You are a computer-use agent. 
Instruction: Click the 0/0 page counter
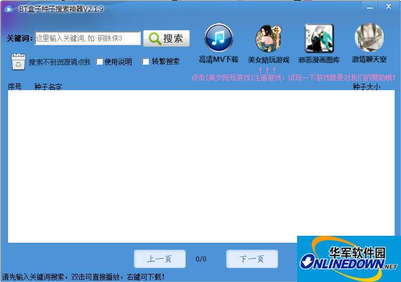click(x=201, y=259)
